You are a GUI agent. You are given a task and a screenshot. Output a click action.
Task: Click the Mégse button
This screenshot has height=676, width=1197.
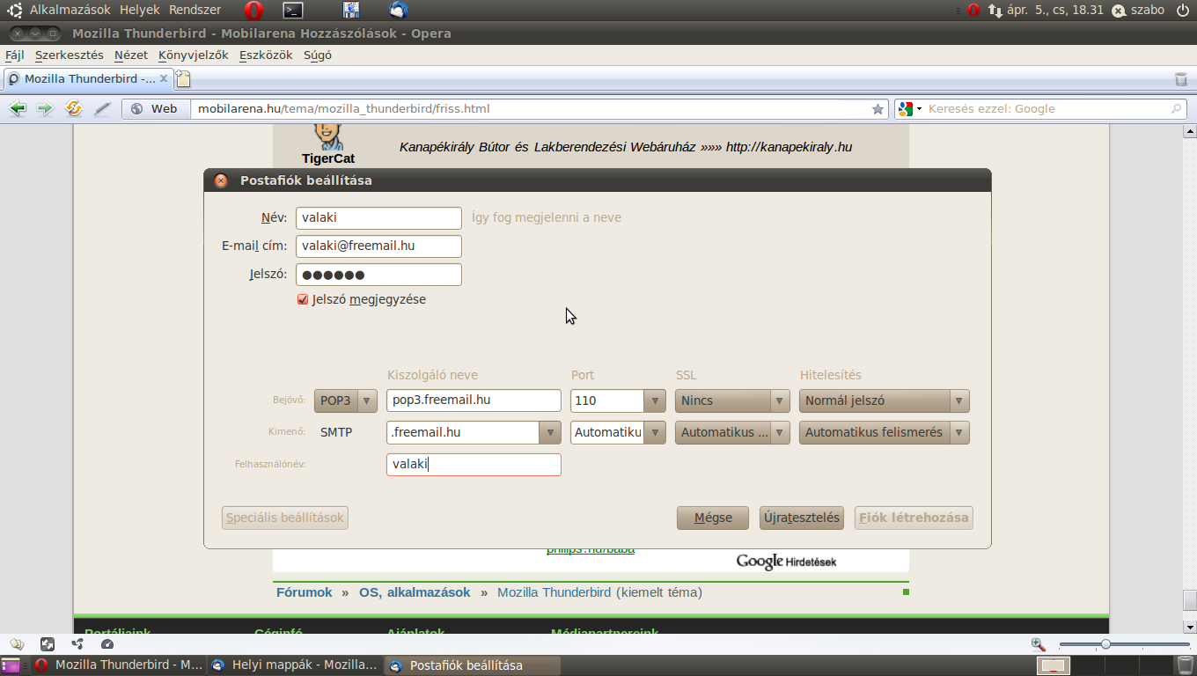[x=713, y=518]
